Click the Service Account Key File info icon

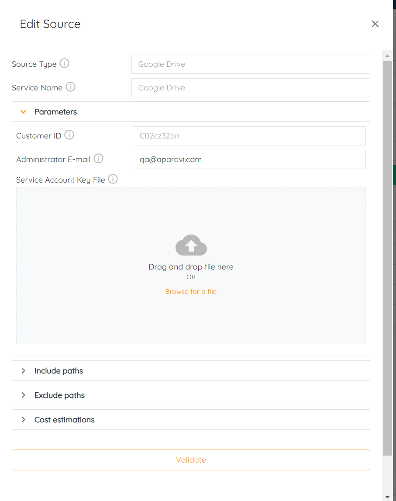(113, 179)
